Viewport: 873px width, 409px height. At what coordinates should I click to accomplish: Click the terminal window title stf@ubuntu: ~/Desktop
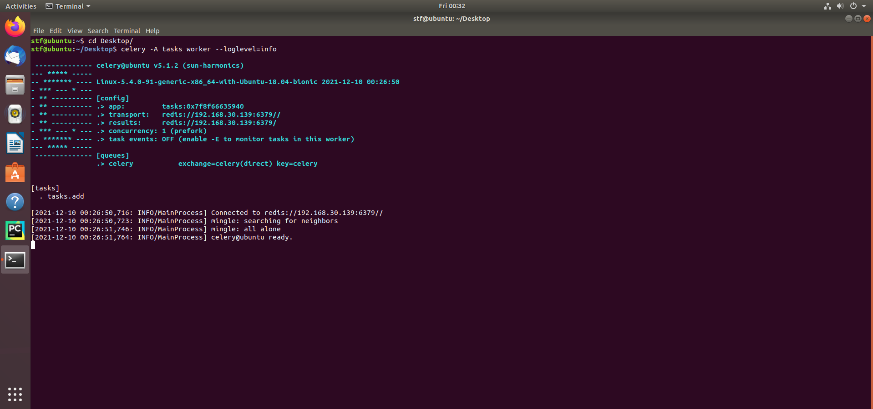click(452, 19)
